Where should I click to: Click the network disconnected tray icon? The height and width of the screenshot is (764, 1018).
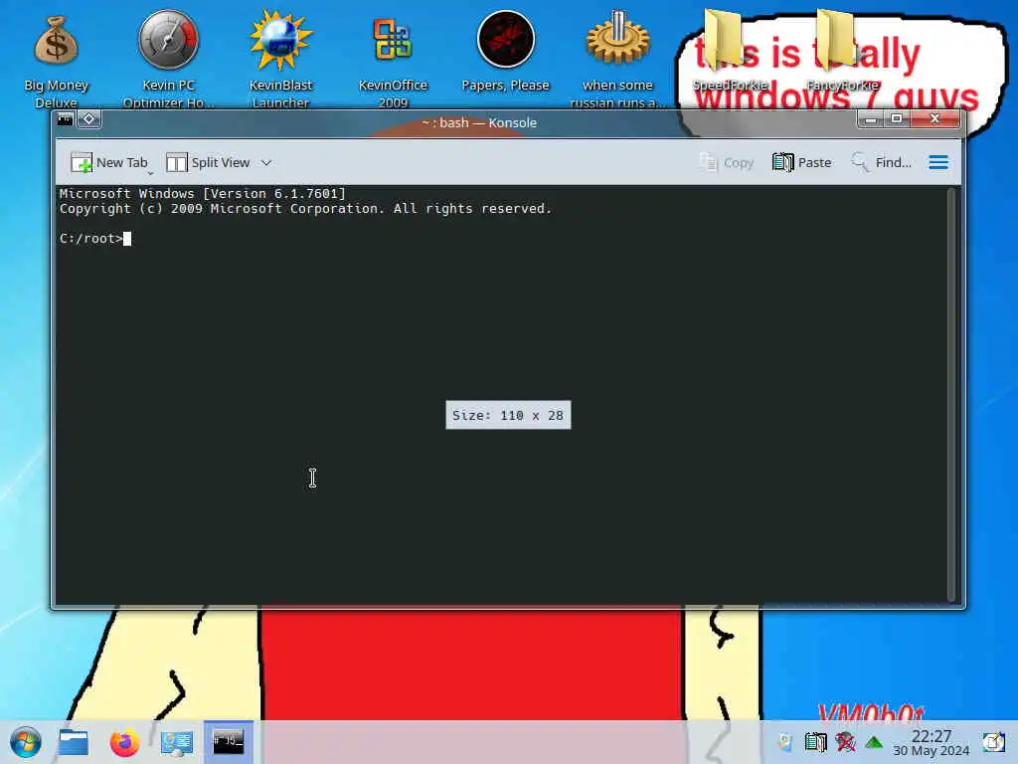point(845,742)
